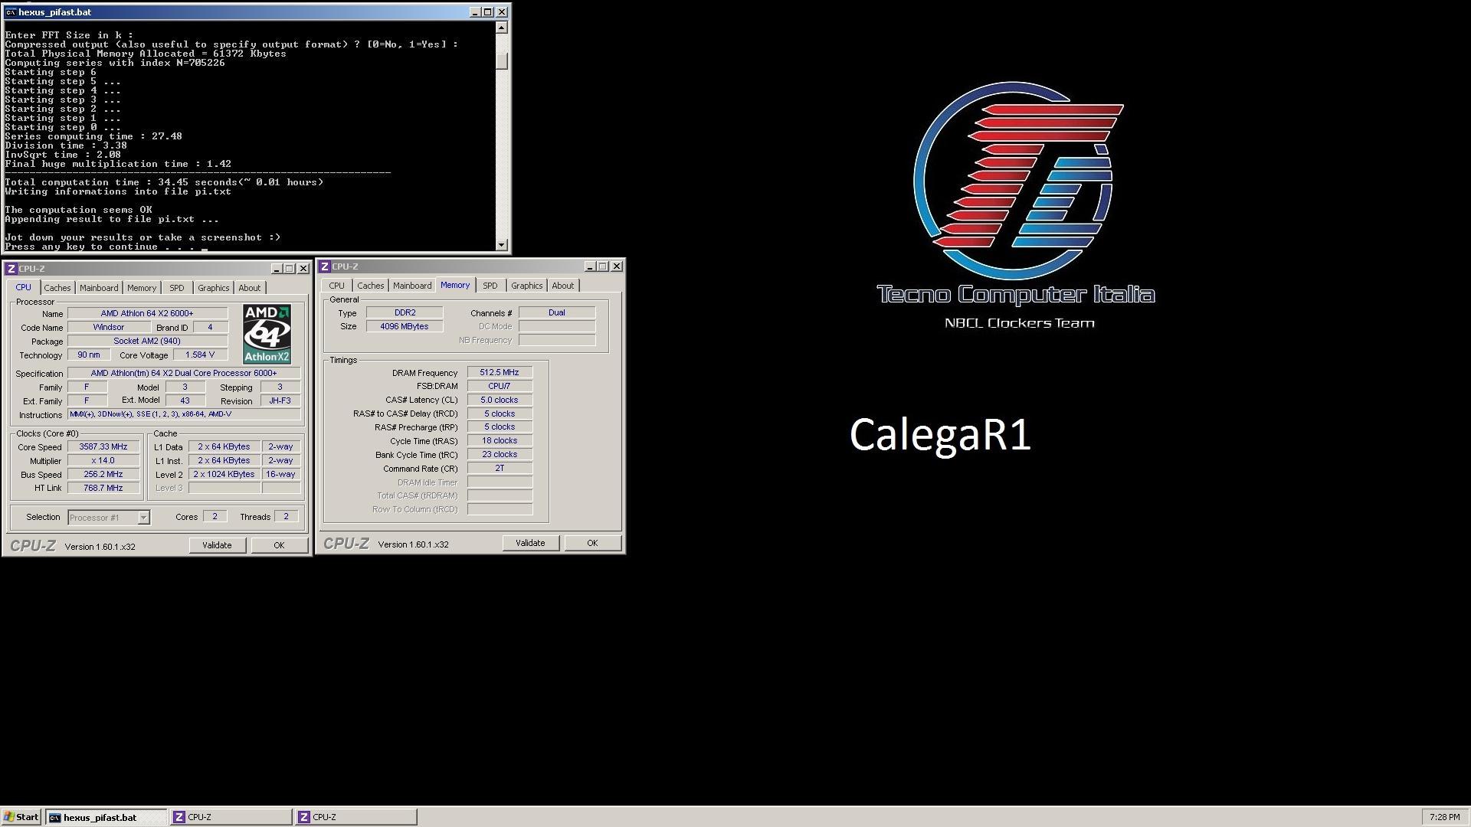This screenshot has width=1471, height=827.
Task: Select Memory tab in right CPU-Z window
Action: 455,285
